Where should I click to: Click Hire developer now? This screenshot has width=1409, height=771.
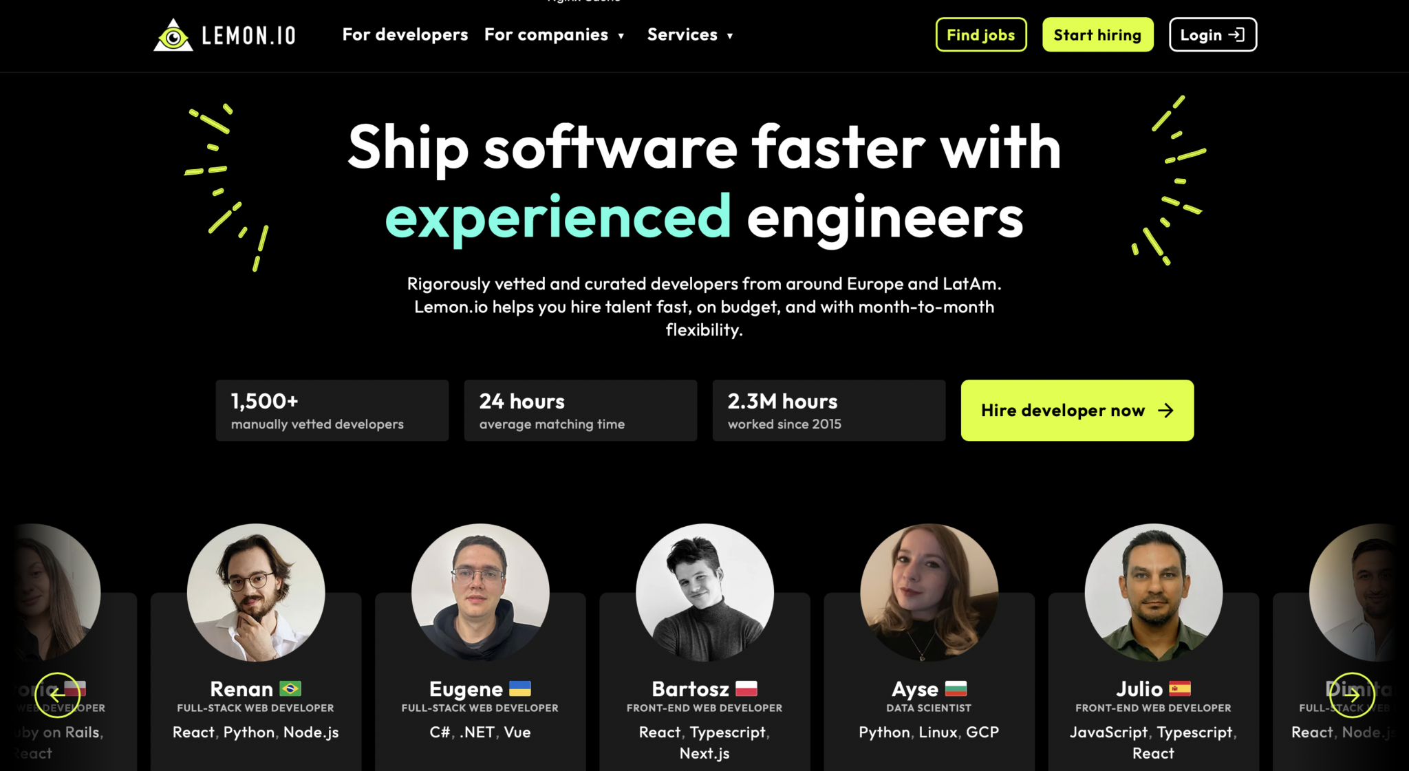pyautogui.click(x=1077, y=411)
